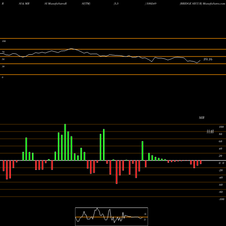Click the RSI axis label 70
The height and width of the screenshot is (226, 226).
coord(3,52)
